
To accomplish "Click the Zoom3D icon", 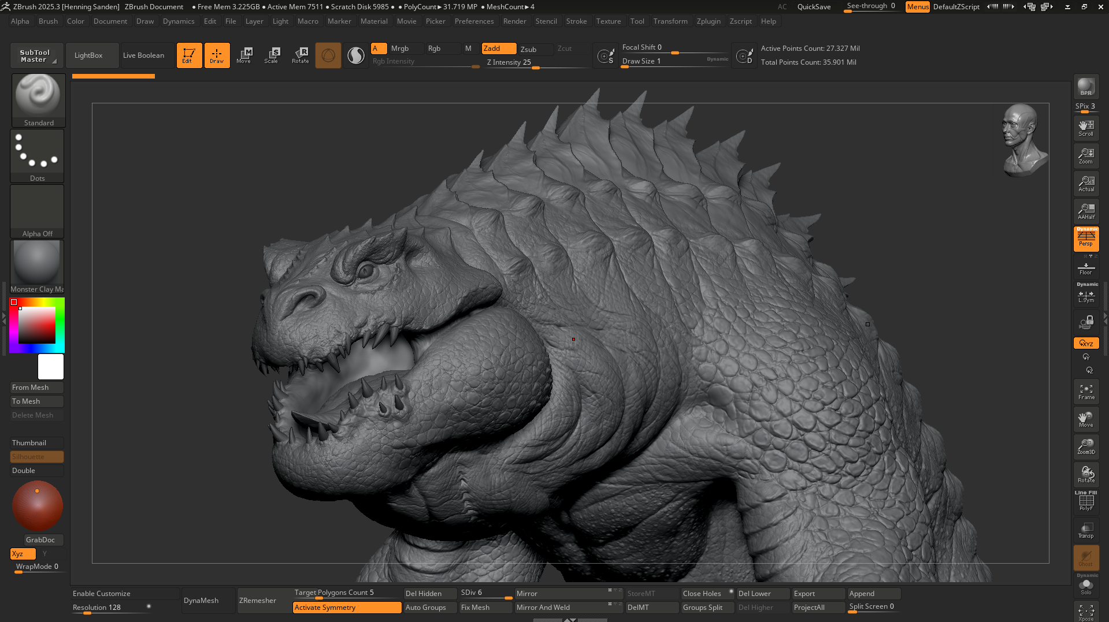I will (1086, 447).
